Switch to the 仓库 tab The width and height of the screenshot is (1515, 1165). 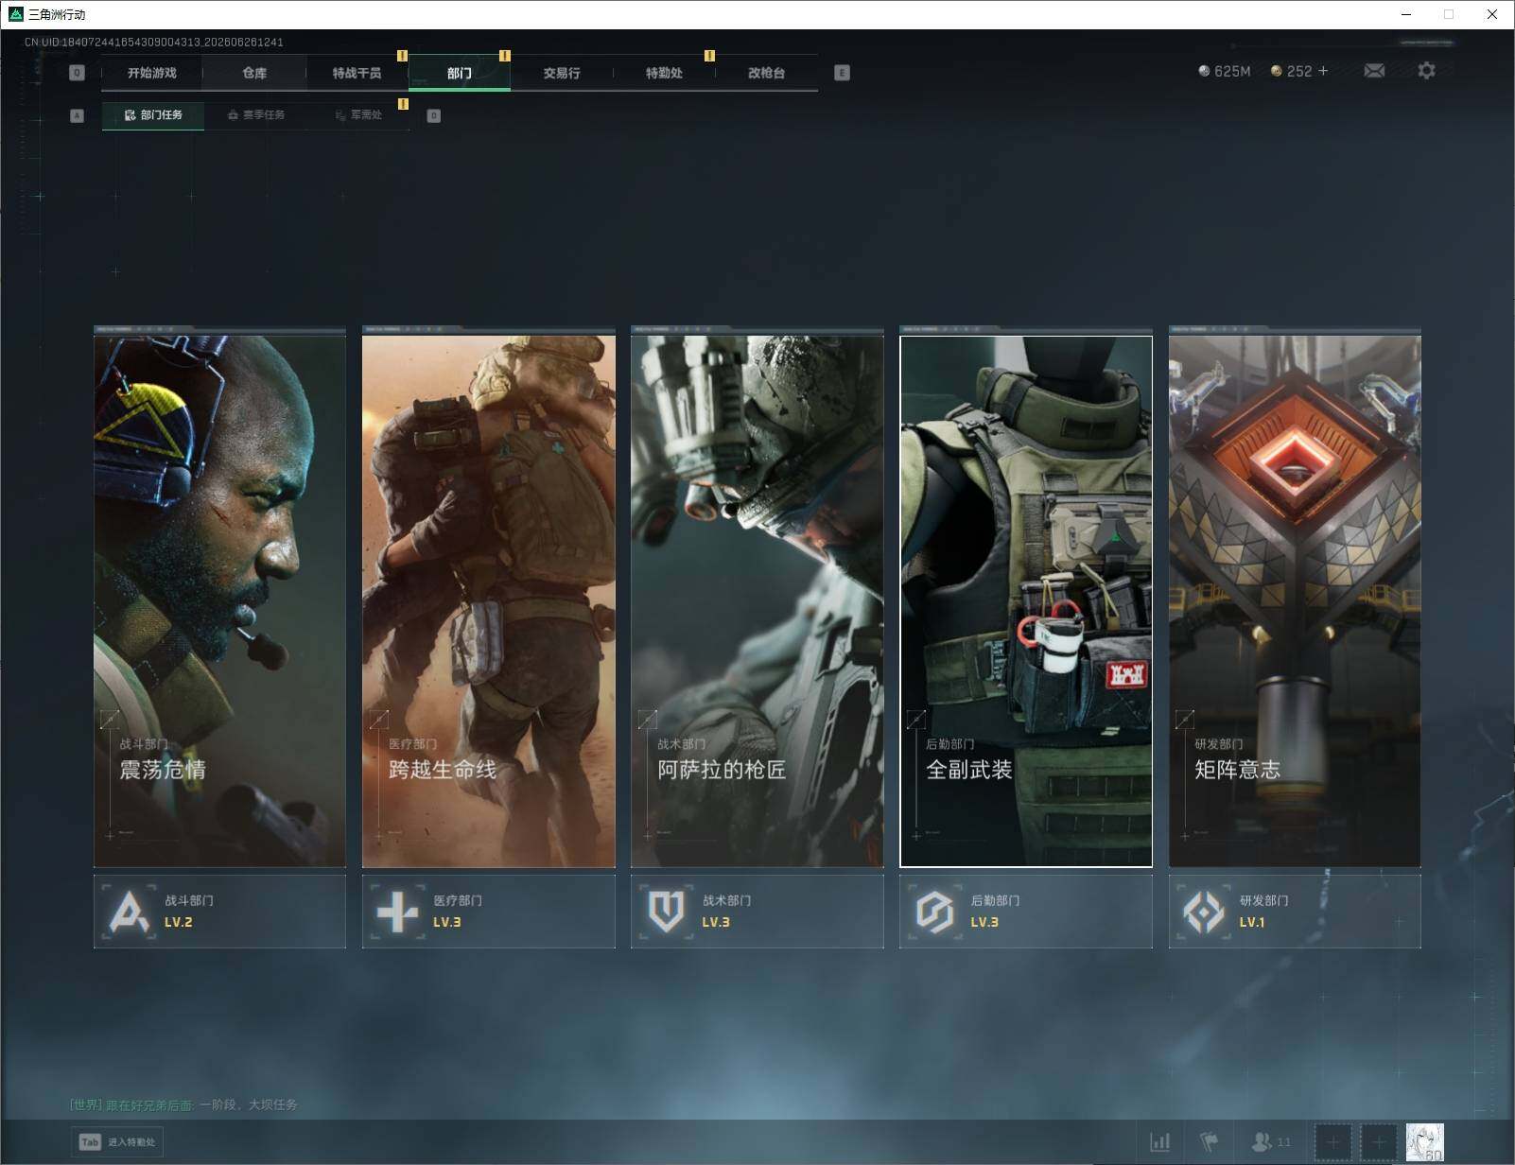coord(254,73)
